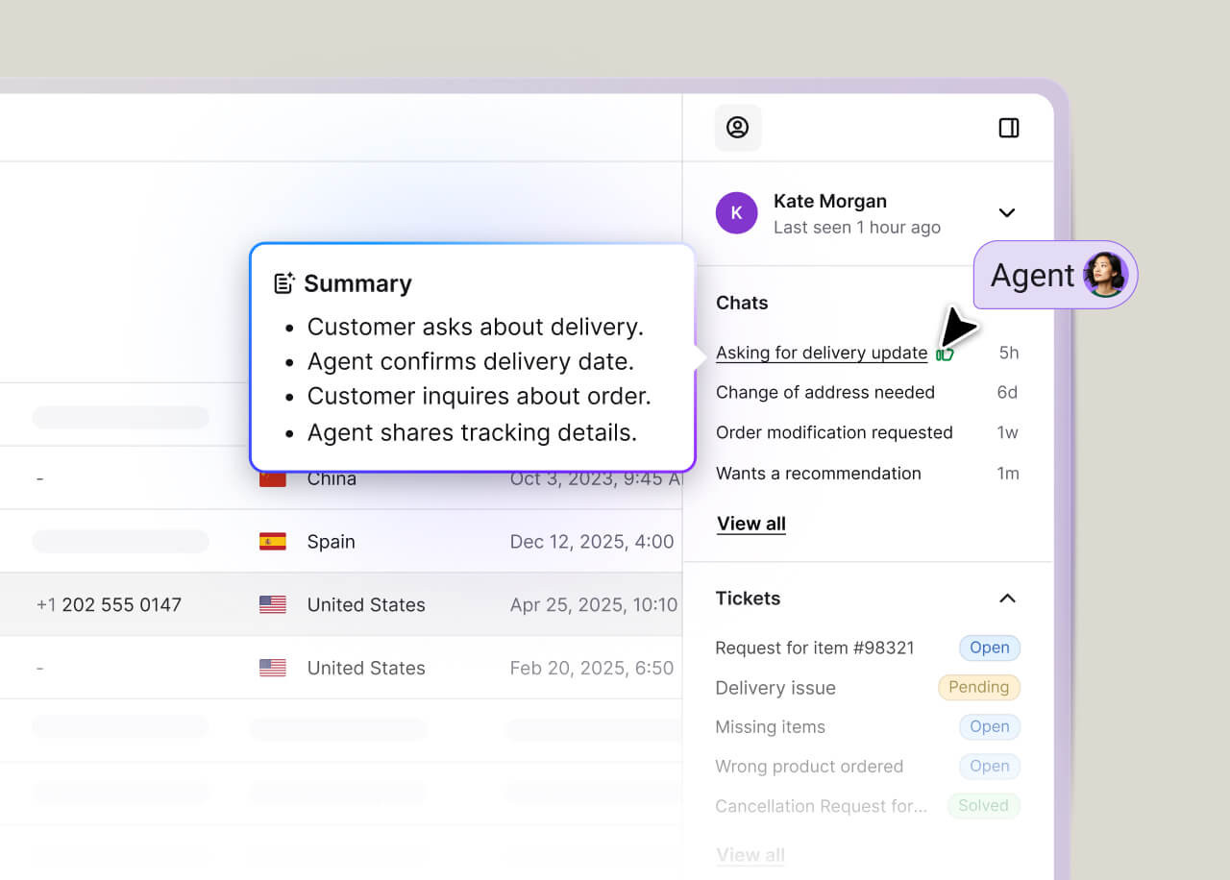Open 'Order modification requested' chat
Image resolution: width=1230 pixels, height=880 pixels.
834,432
